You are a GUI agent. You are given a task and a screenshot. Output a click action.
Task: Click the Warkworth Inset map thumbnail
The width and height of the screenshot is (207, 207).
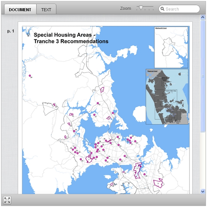[171, 47]
